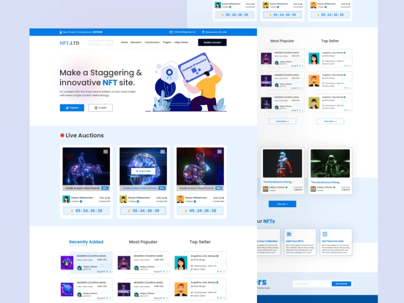Viewport: 404px width, 303px height.
Task: Click the icon atop Add Your NFTs card
Action: point(289,234)
